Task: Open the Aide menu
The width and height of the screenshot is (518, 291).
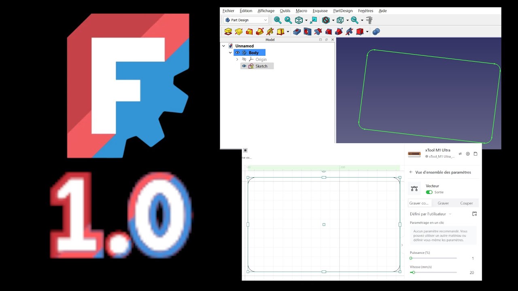Action: 383,11
